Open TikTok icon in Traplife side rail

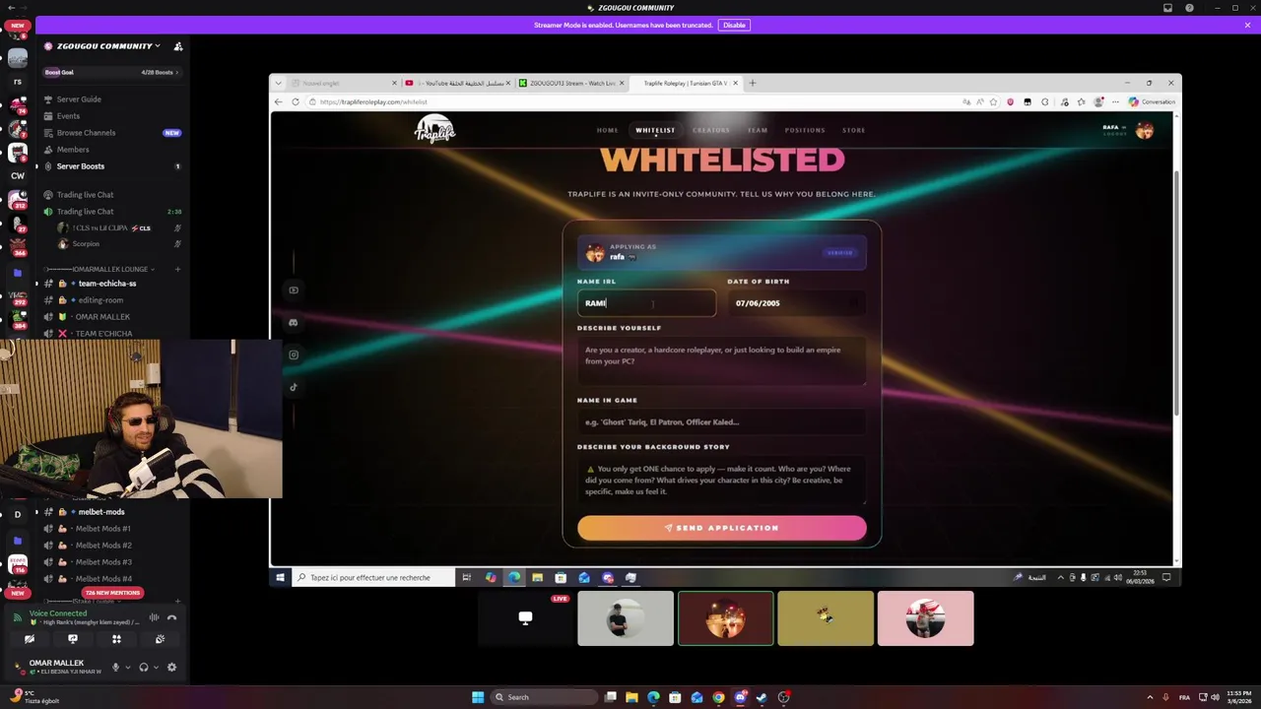(293, 387)
